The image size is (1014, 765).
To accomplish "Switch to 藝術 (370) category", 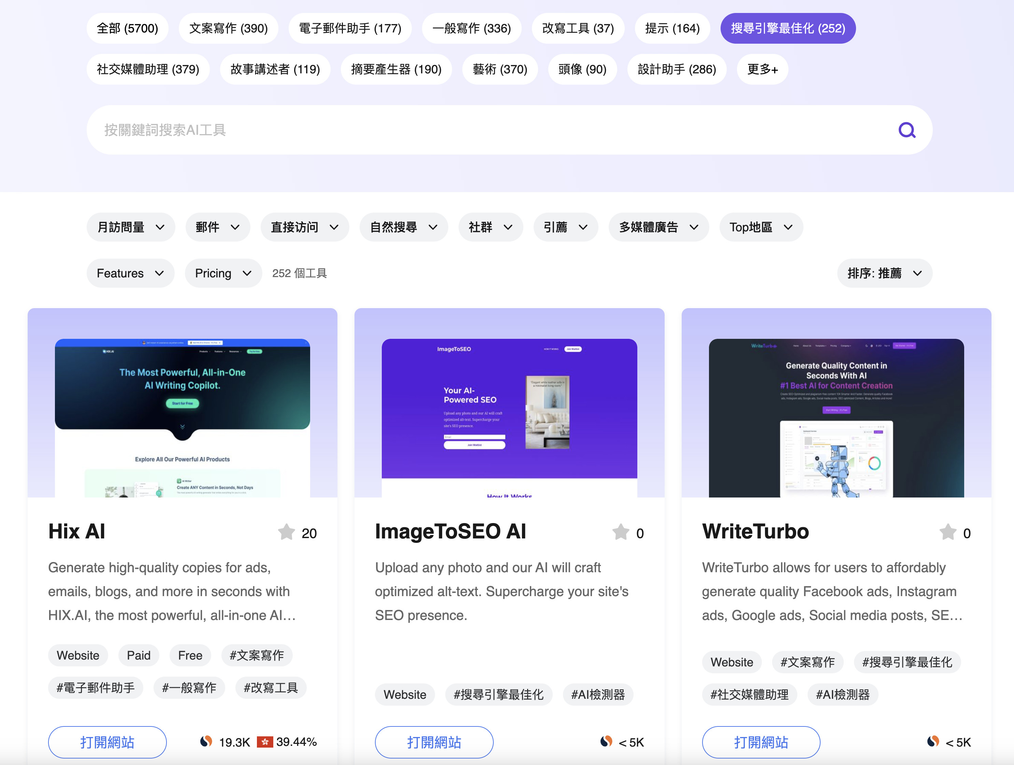I will tap(500, 69).
